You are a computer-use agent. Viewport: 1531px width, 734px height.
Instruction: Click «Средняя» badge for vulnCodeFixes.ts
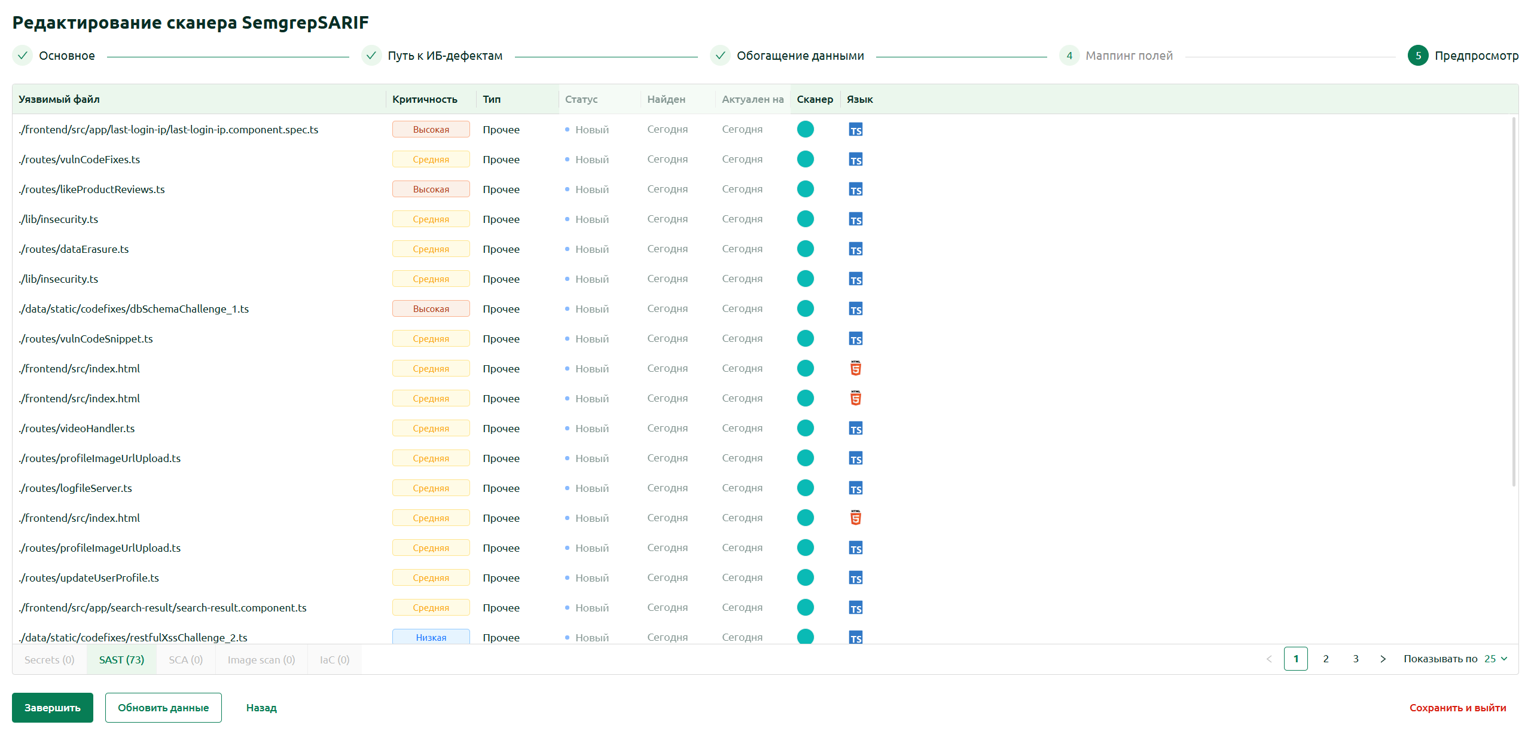pos(431,159)
